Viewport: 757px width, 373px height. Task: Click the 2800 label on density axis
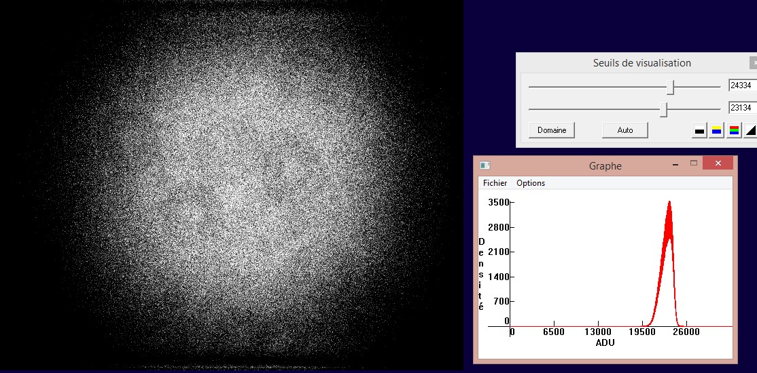pyautogui.click(x=499, y=227)
